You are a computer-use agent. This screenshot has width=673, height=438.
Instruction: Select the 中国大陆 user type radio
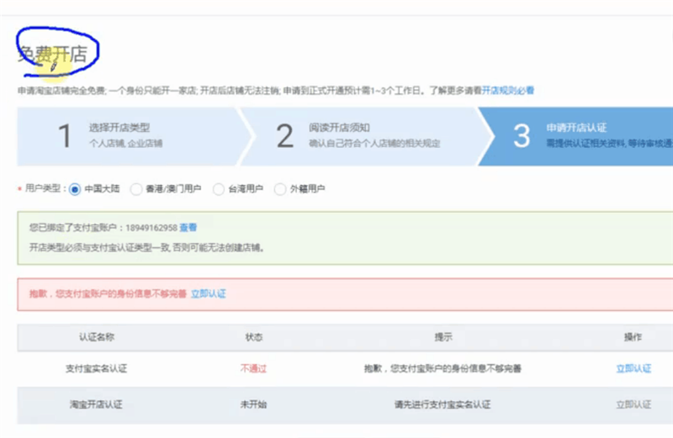click(75, 189)
